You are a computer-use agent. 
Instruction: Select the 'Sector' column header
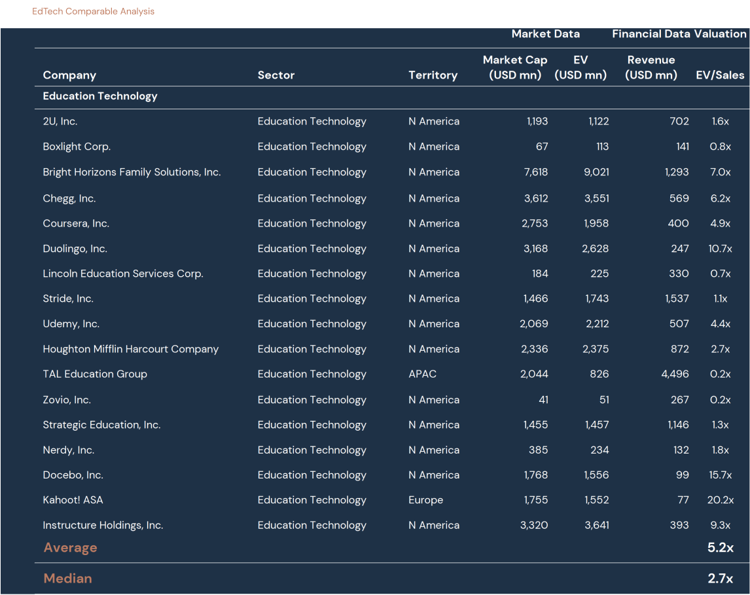276,75
